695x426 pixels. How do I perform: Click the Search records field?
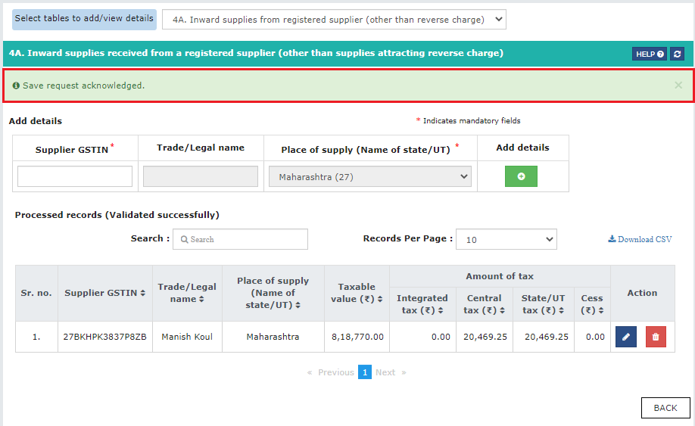pyautogui.click(x=240, y=239)
